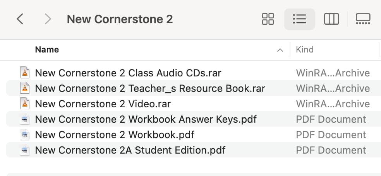Toggle sort order via Name column arrow

pyautogui.click(x=280, y=50)
